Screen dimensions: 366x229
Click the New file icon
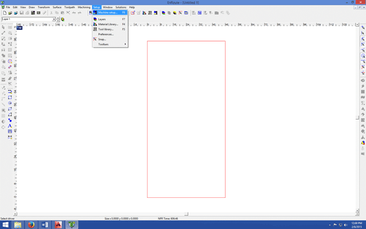[x=5, y=13]
